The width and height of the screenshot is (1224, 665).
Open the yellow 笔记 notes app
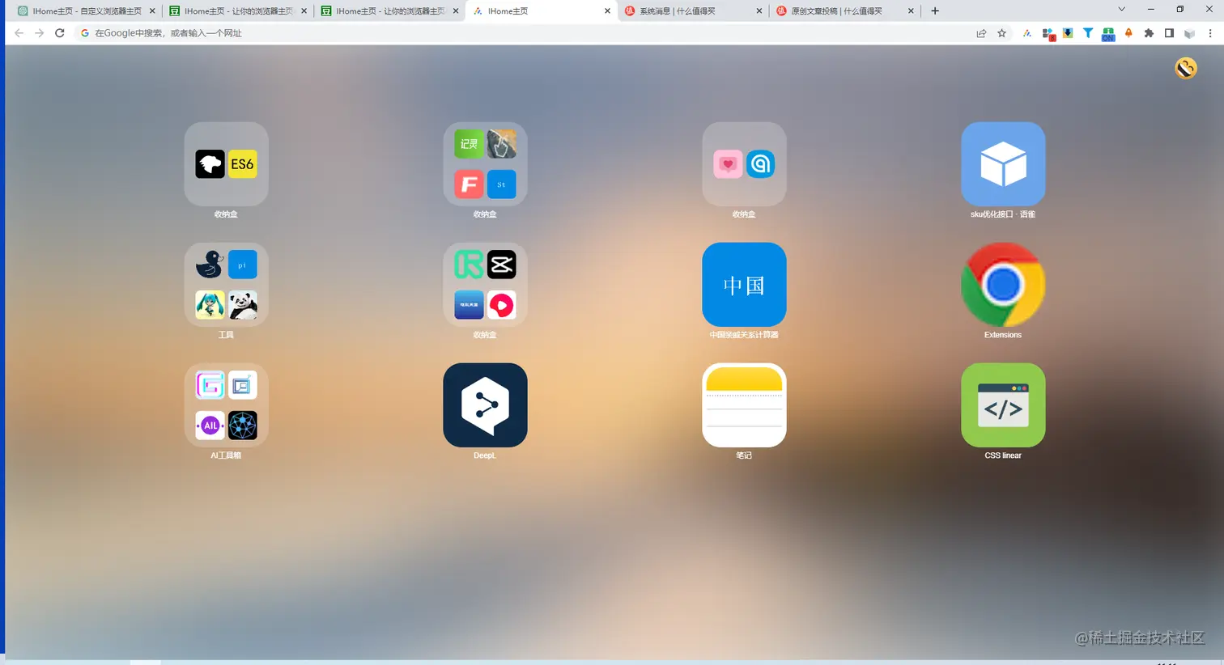[x=744, y=405]
